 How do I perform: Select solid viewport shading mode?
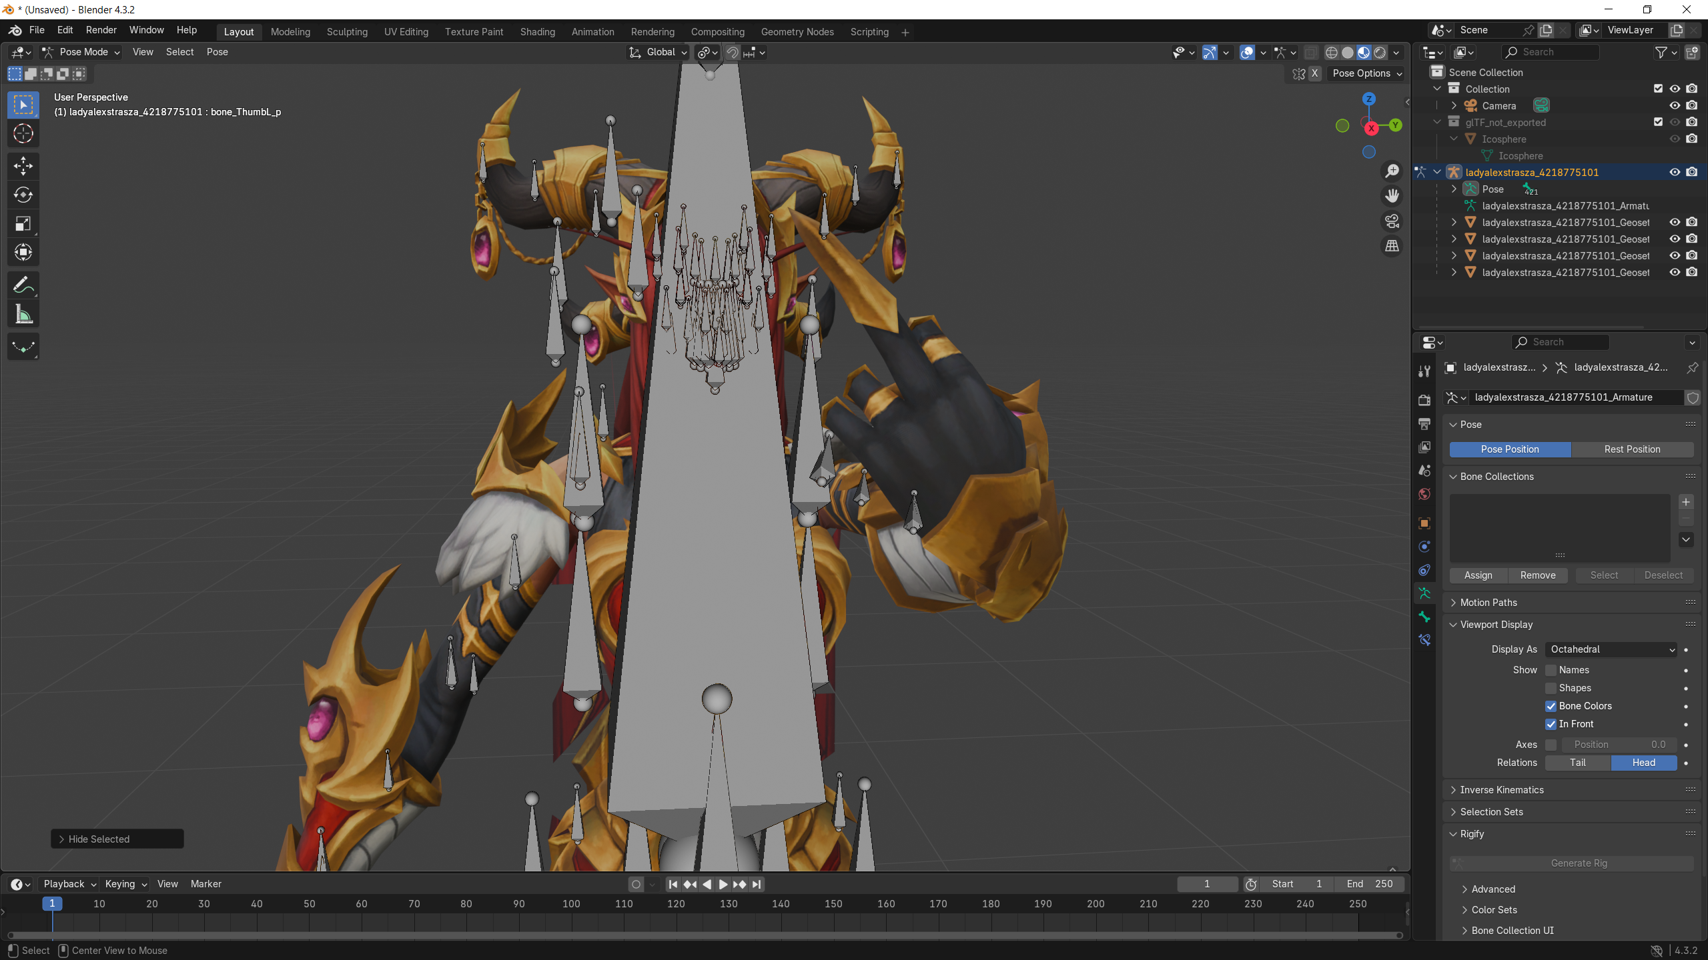tap(1348, 52)
